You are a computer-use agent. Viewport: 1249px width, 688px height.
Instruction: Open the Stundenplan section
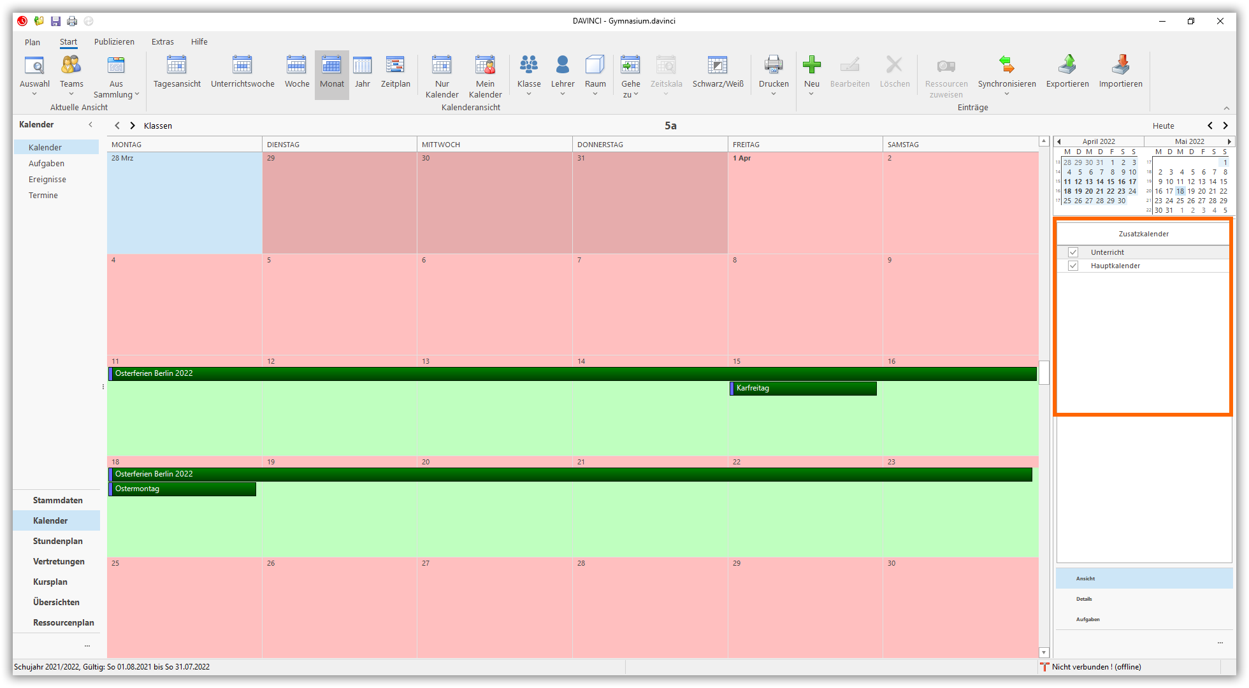pos(57,541)
